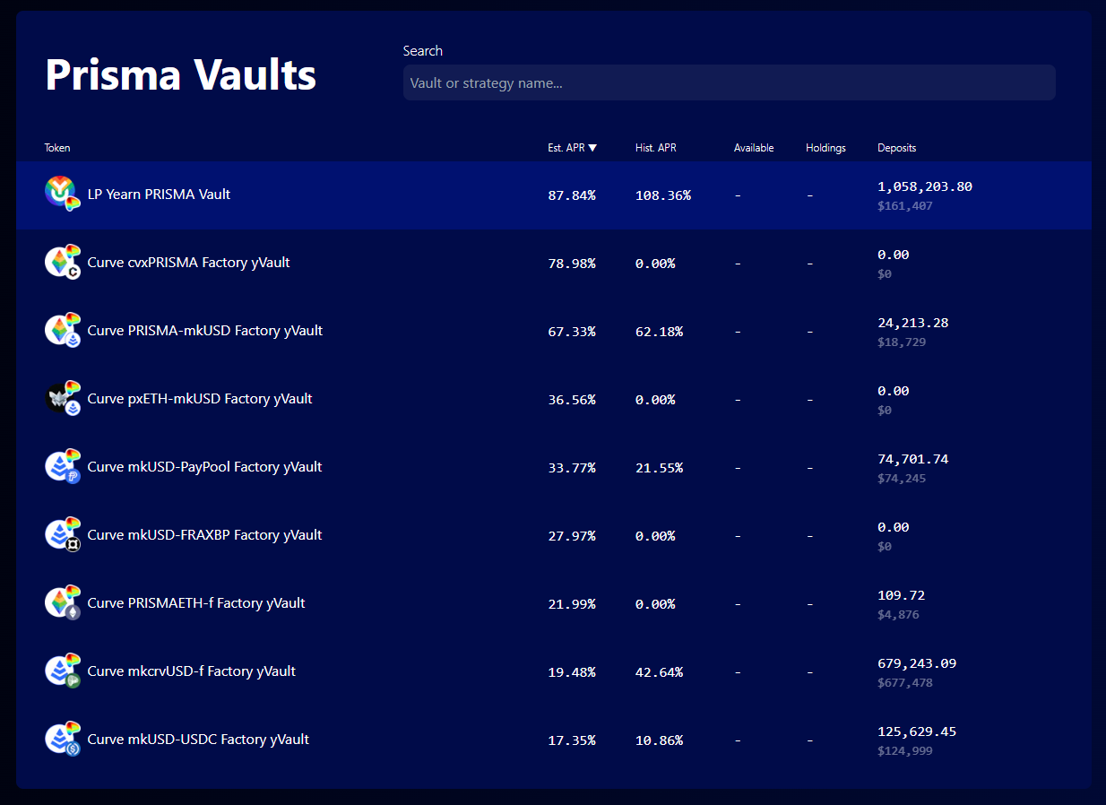Select the 67.33% Est. APR value
Image resolution: width=1106 pixels, height=805 pixels.
coord(572,332)
